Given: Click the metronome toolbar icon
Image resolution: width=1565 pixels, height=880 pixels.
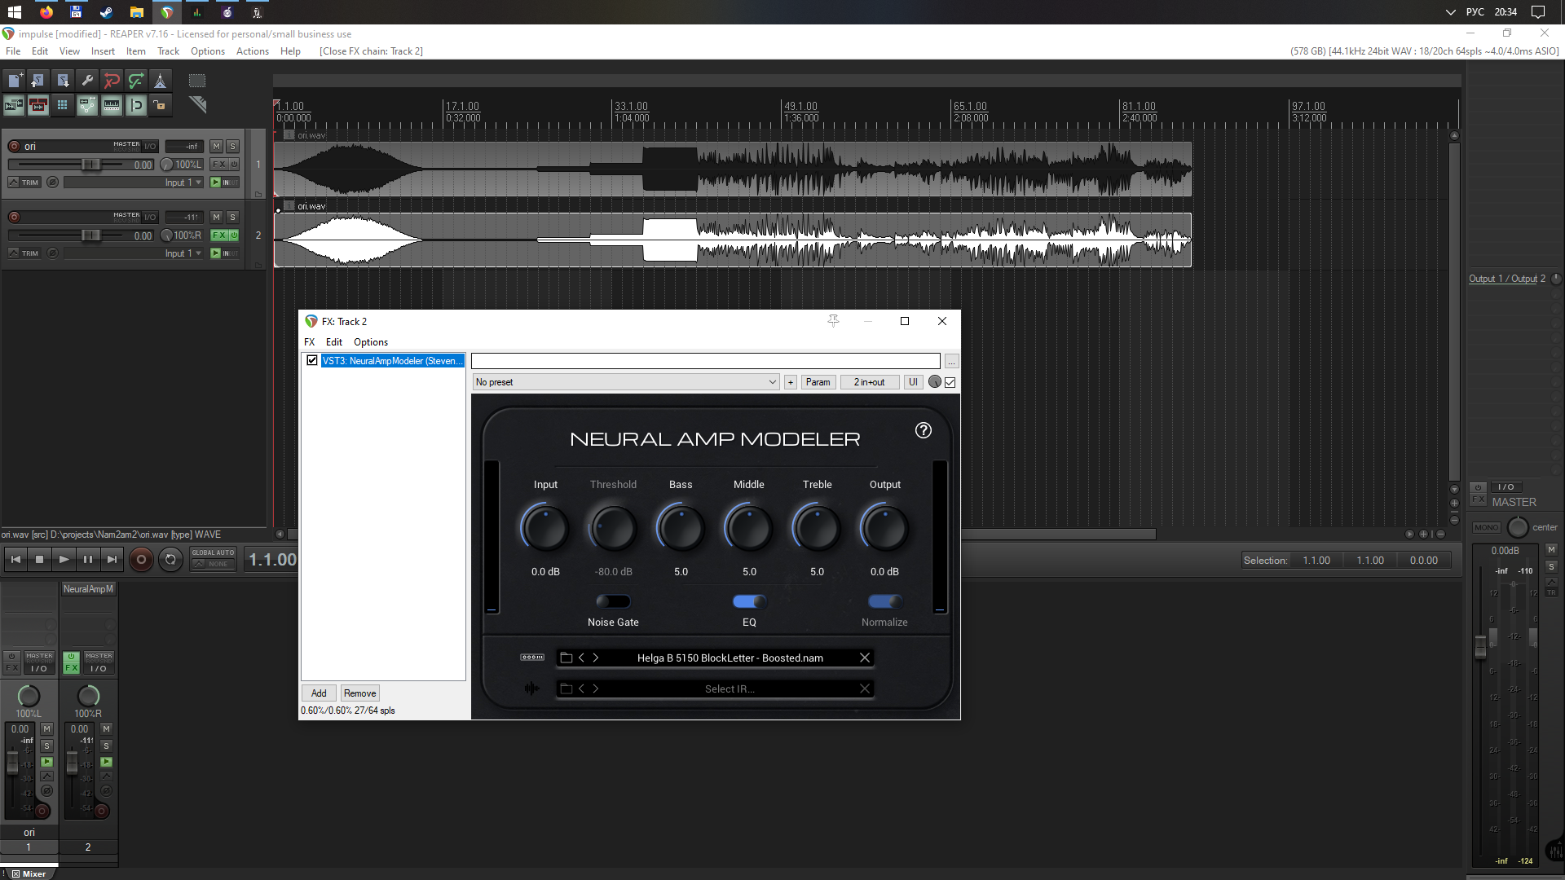Looking at the screenshot, I should tap(161, 80).
